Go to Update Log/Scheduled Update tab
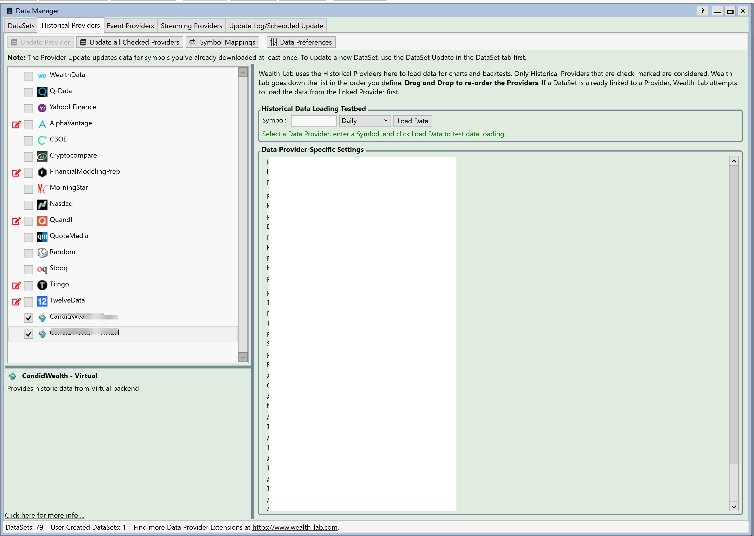This screenshot has height=536, width=754. (276, 26)
